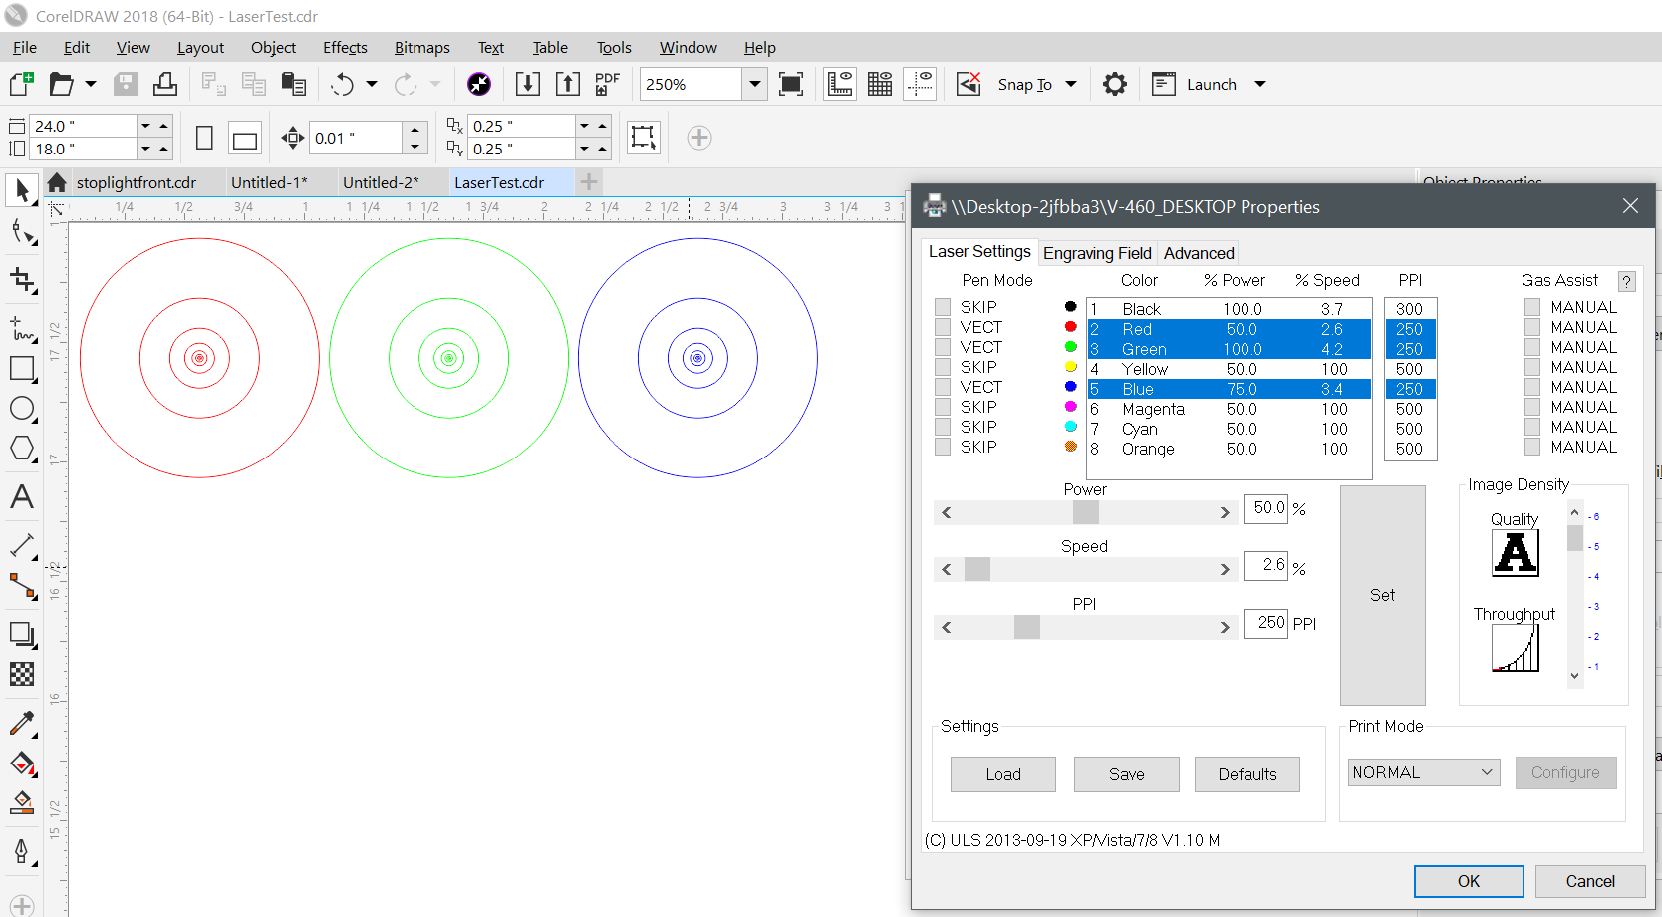Switch to stoplightfront.cdr document tab
This screenshot has width=1662, height=917.
(x=137, y=182)
